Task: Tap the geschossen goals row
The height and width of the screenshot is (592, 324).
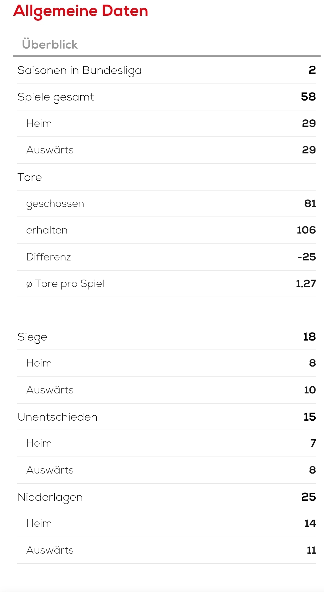Action: click(55, 204)
